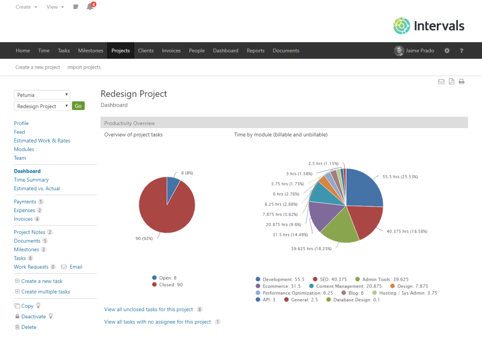Print the dashboard using the printer icon

[x=461, y=81]
